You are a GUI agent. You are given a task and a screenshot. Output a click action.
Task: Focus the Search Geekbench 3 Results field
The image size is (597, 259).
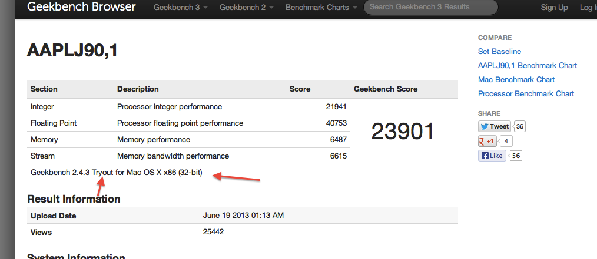(430, 7)
